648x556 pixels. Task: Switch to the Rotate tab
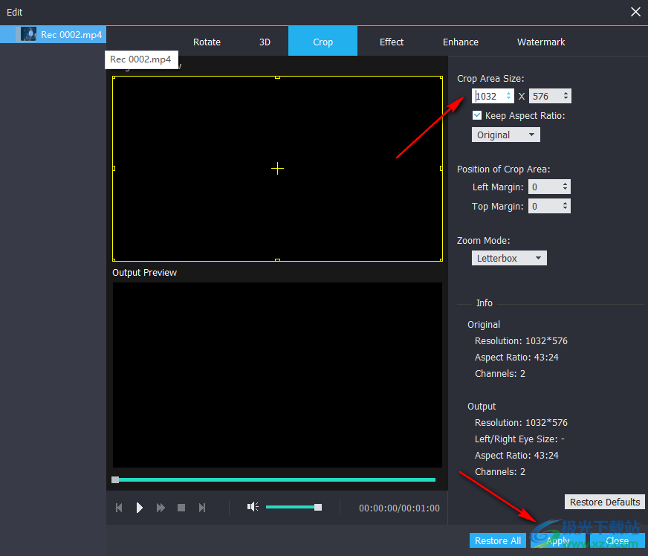point(207,42)
